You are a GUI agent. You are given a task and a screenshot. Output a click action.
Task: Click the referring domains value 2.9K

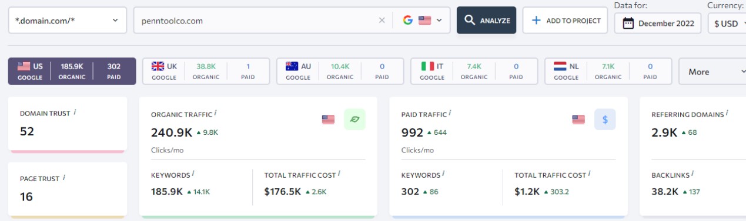(x=664, y=132)
